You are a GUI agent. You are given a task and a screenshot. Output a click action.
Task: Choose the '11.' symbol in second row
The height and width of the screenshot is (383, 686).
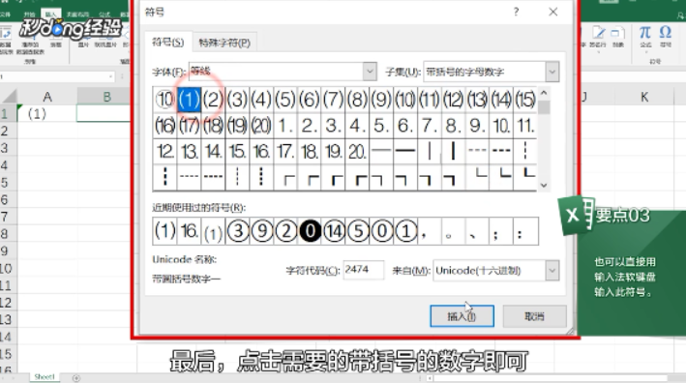(x=525, y=126)
